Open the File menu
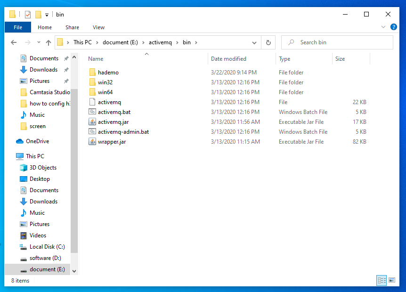Viewport: 406px width, 292px height. point(18,27)
